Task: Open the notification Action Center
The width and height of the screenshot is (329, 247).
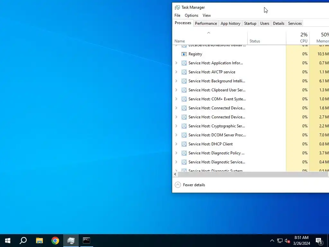Action: (319, 241)
